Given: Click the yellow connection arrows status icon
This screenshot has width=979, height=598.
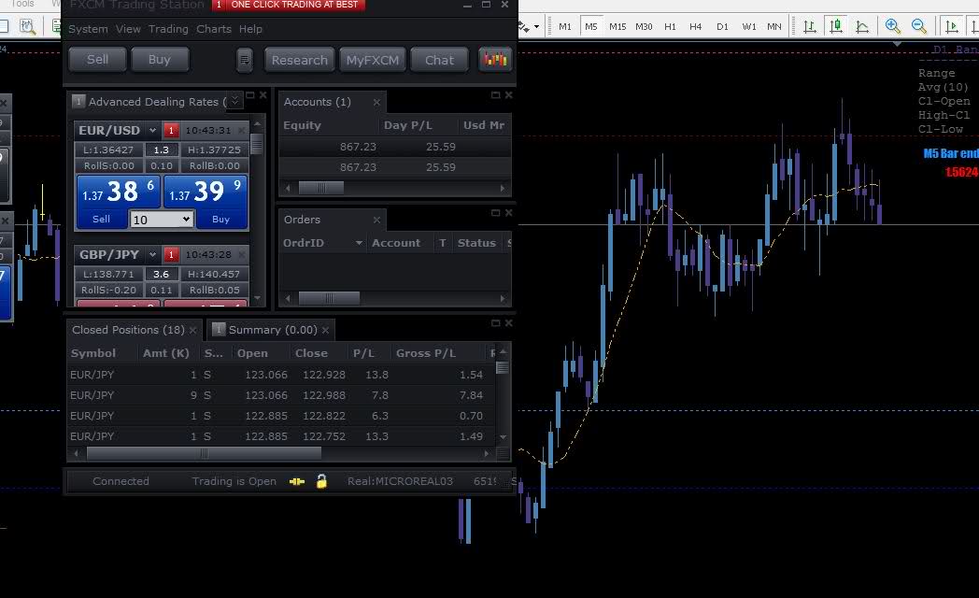Looking at the screenshot, I should coord(297,481).
